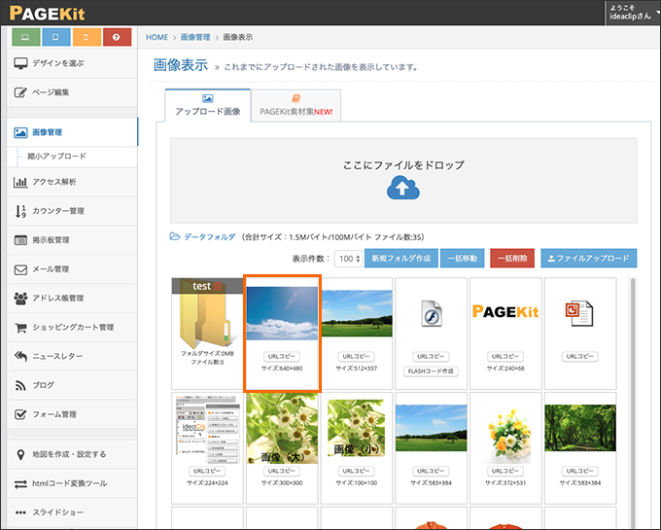The image size is (661, 530).
Task: Select the green forest path thumbnail
Action: click(x=580, y=429)
